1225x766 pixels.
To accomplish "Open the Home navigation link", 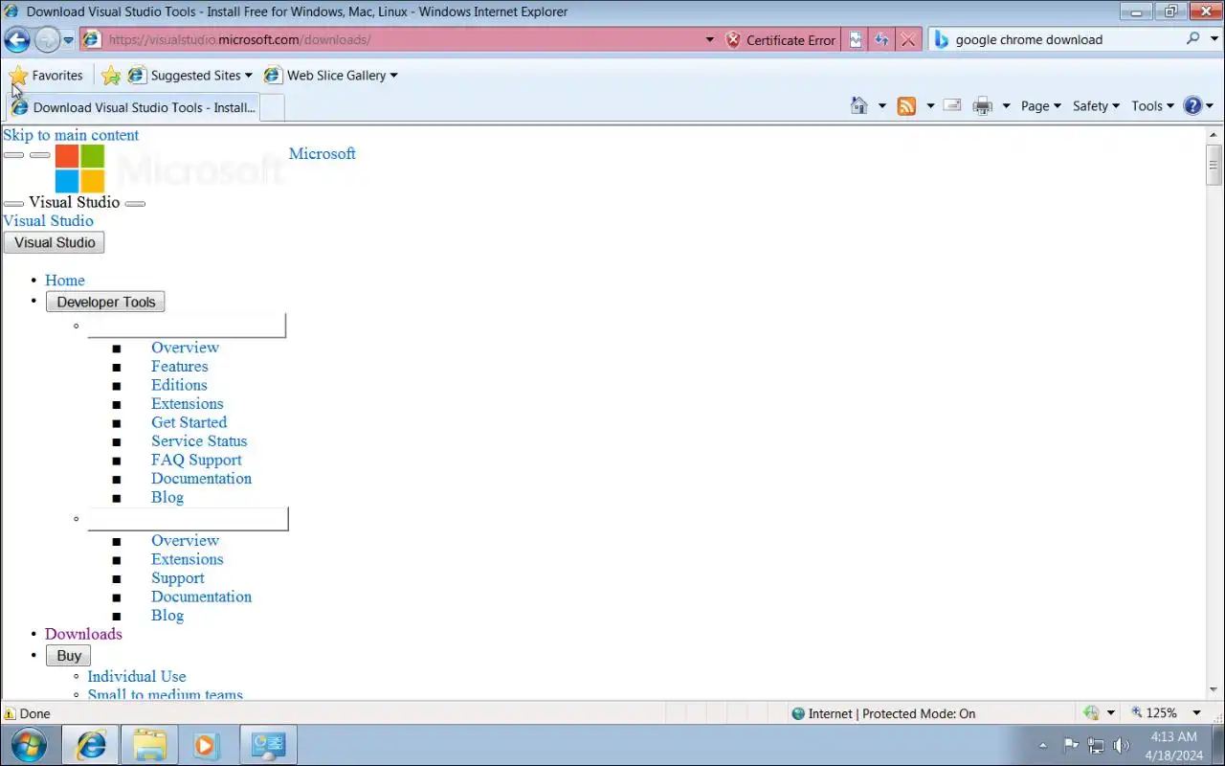I will click(65, 280).
